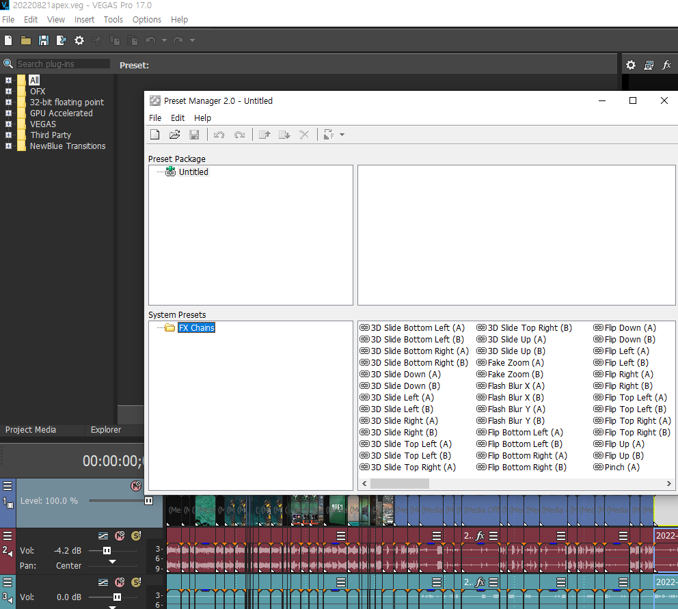Click external monitor icon in preview header
This screenshot has width=678, height=609.
coord(649,65)
